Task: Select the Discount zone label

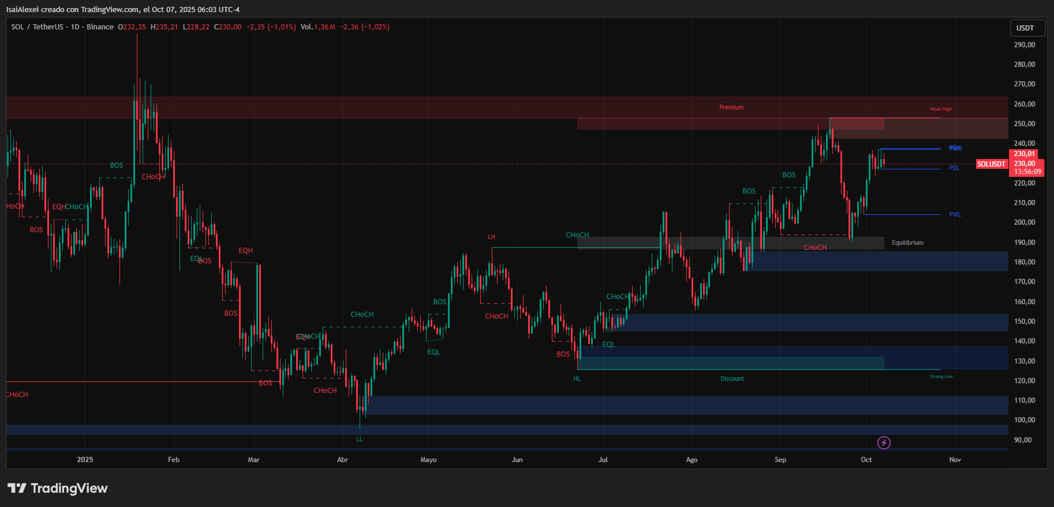Action: 732,379
